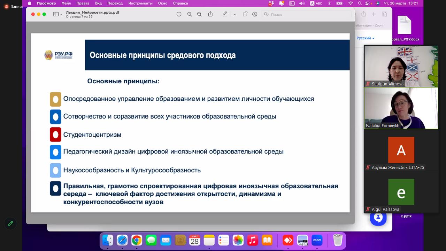
Task: Show the Markup toolbar
Action: pyautogui.click(x=255, y=14)
